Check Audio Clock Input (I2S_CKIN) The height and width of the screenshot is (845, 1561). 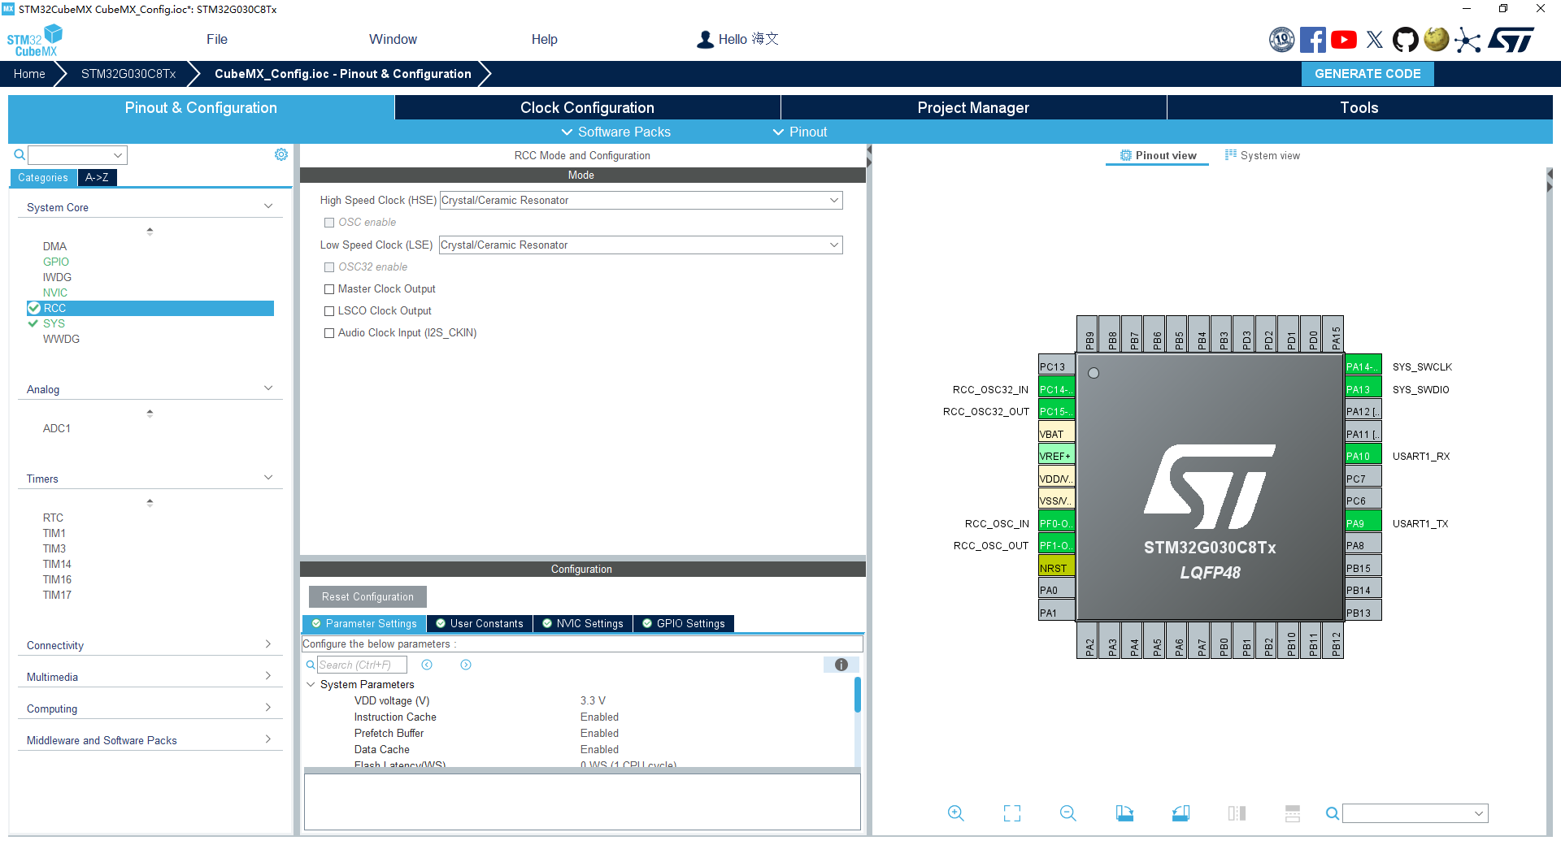(329, 333)
